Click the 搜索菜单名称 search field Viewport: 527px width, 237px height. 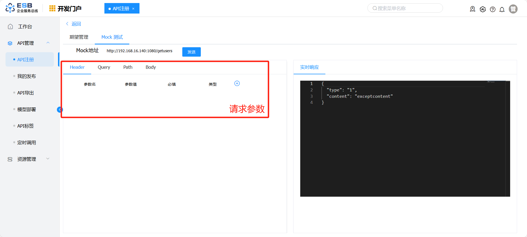(x=405, y=8)
